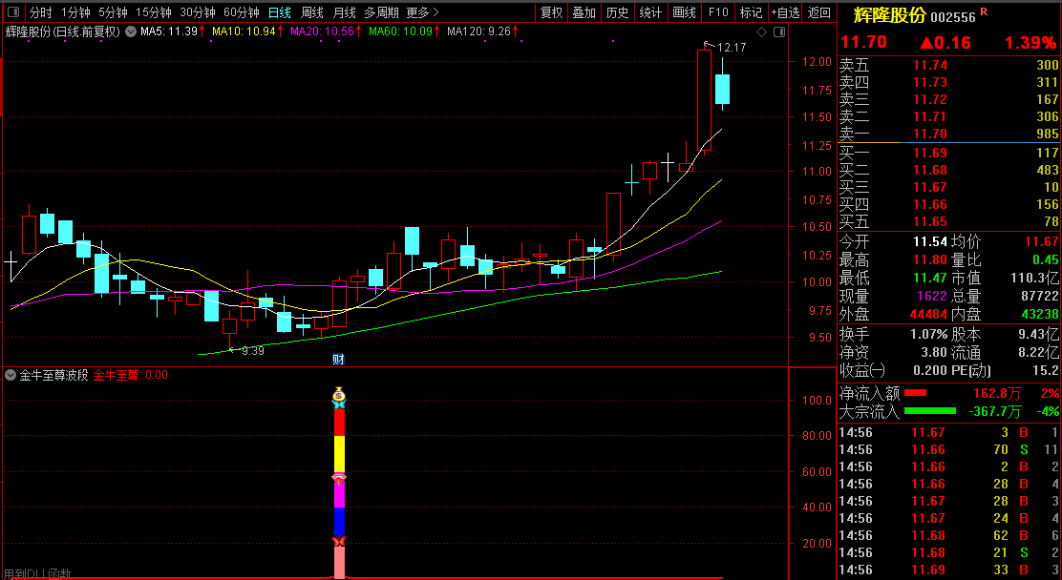Click the red butterfly marker icon
Image resolution: width=1062 pixels, height=580 pixels.
click(338, 541)
